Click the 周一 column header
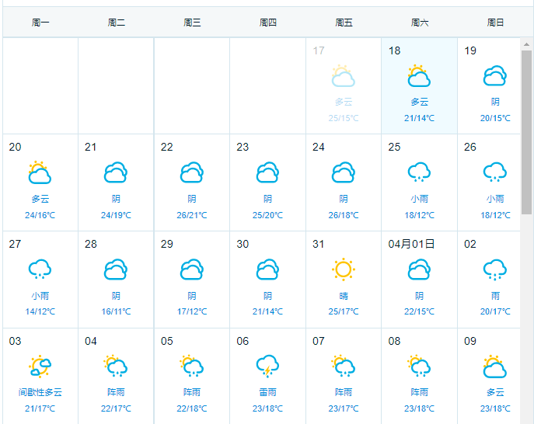 (40, 23)
